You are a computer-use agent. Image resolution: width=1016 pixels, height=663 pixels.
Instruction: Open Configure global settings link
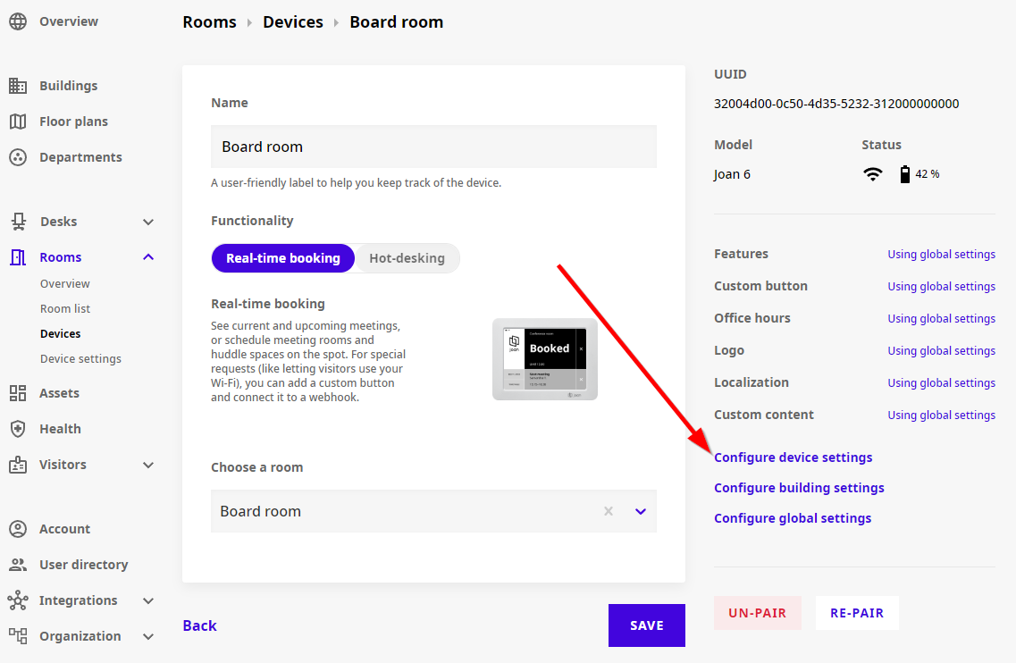[x=793, y=517]
